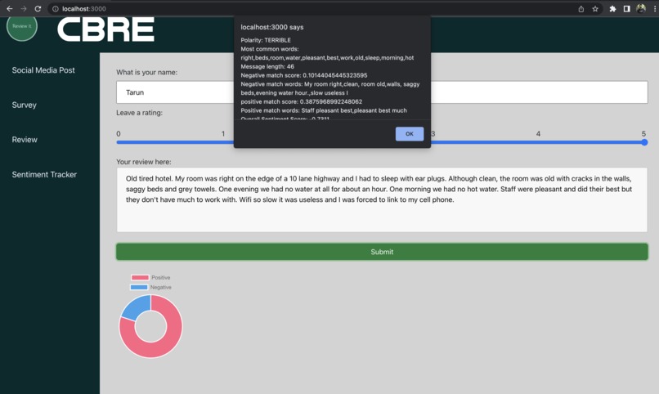Click the 'localhost:3000 says' dialog title
The width and height of the screenshot is (659, 394).
(x=272, y=27)
